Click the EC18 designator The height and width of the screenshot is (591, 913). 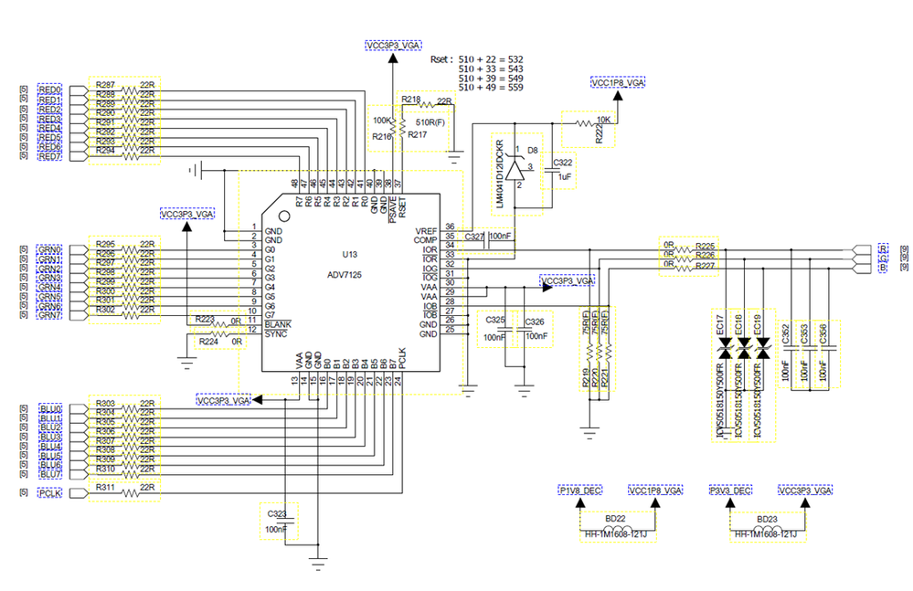(739, 324)
